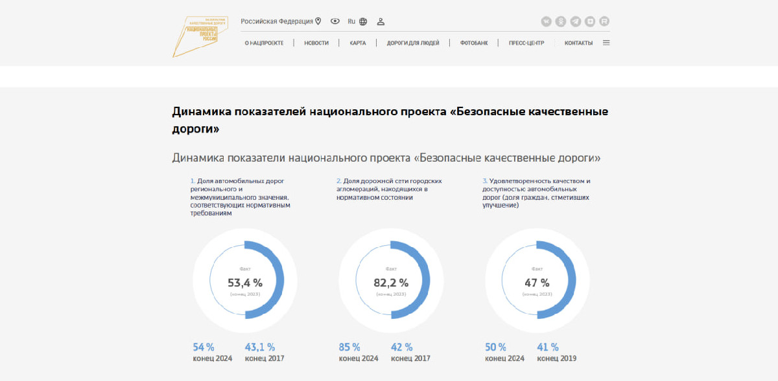Screen dimensions: 778x381
Task: Go to the Новости menu item
Action: click(316, 43)
